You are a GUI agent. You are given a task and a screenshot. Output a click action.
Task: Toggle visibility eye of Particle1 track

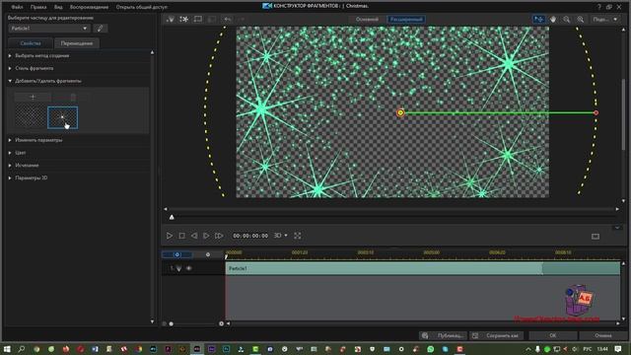click(188, 268)
